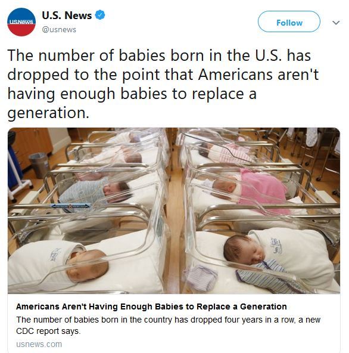Click the tweet line starting "The number of babies"
The height and width of the screenshot is (353, 349).
pyautogui.click(x=159, y=55)
